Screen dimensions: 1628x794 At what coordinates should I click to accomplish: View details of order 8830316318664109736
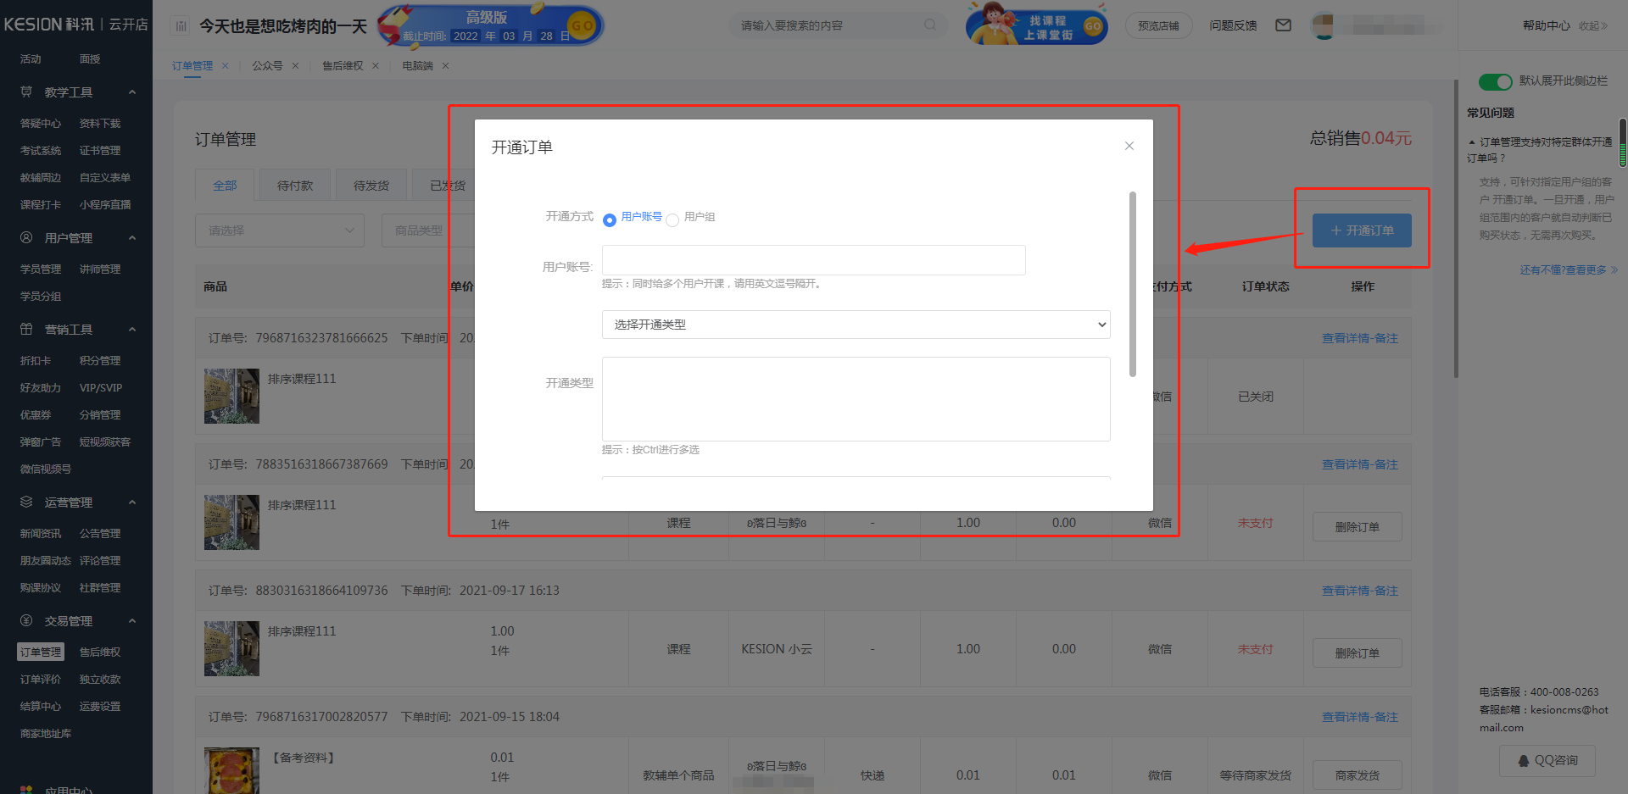point(1360,591)
